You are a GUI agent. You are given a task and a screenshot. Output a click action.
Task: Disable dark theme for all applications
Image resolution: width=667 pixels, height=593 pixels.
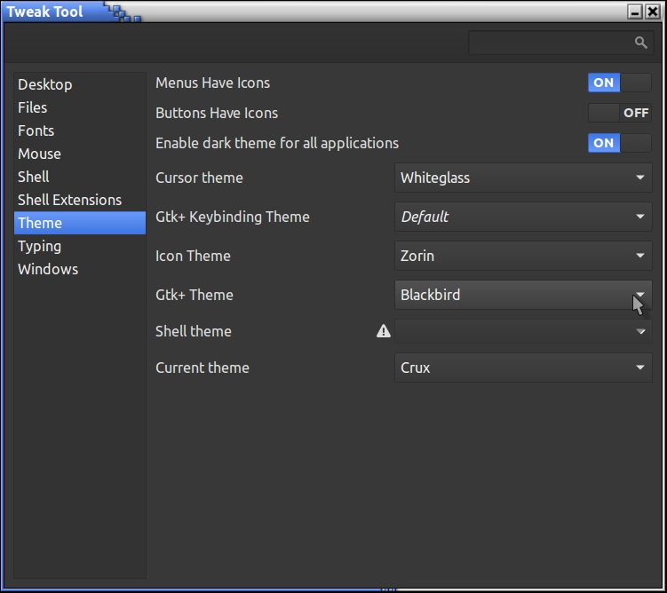(x=619, y=143)
